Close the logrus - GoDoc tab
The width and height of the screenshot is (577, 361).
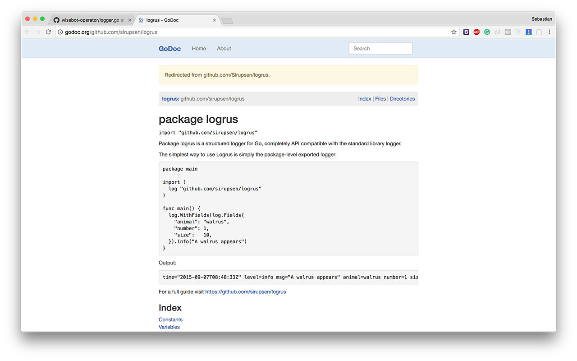click(x=215, y=20)
